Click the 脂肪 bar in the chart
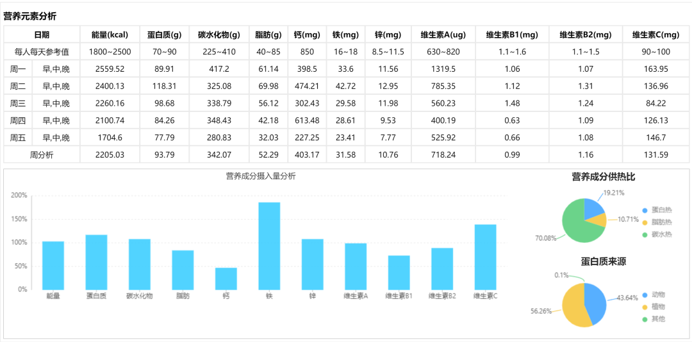Screen dimensions: 692x342 pos(183,270)
